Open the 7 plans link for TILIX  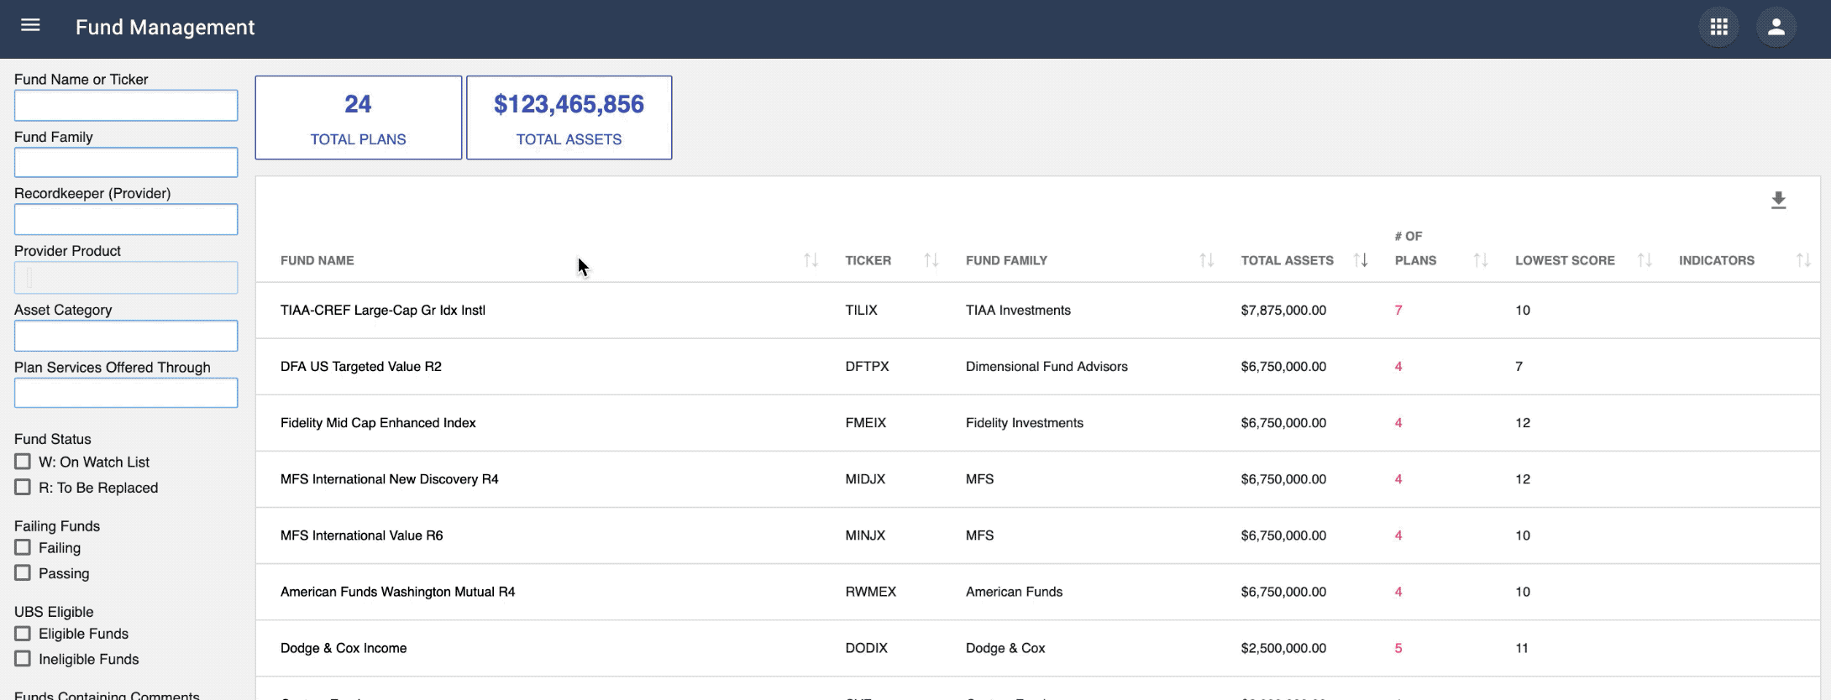click(1398, 311)
